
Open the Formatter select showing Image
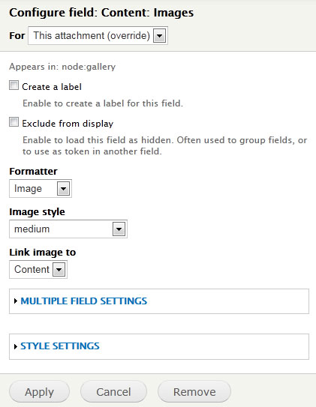tap(41, 188)
